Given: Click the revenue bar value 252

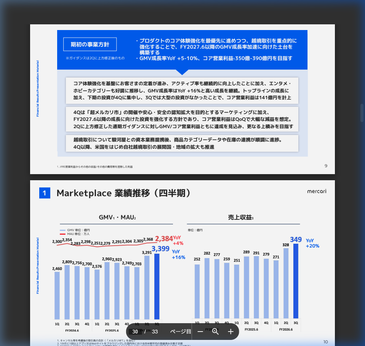Looking at the screenshot, I should 197,259.
